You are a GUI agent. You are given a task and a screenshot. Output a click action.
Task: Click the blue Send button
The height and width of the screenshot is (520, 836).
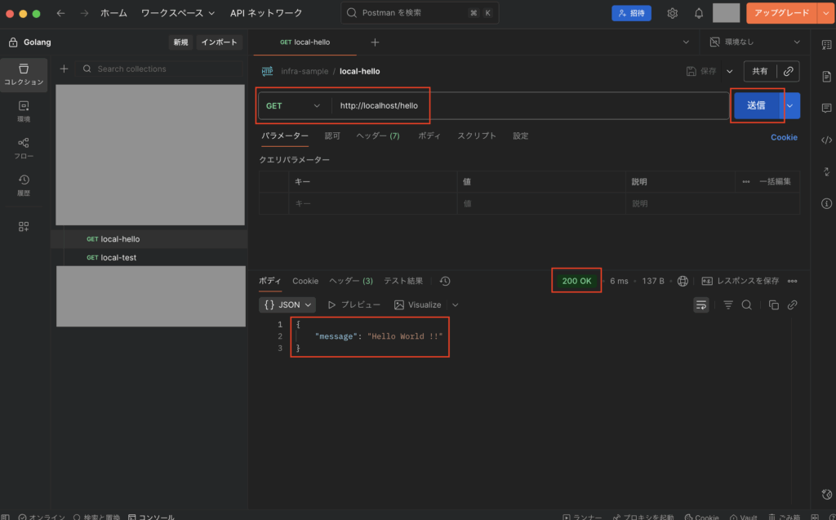pos(755,105)
